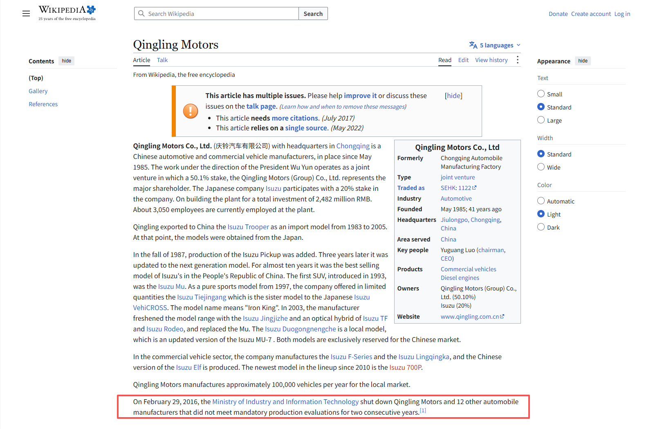Jump to (Top) in contents

[36, 78]
